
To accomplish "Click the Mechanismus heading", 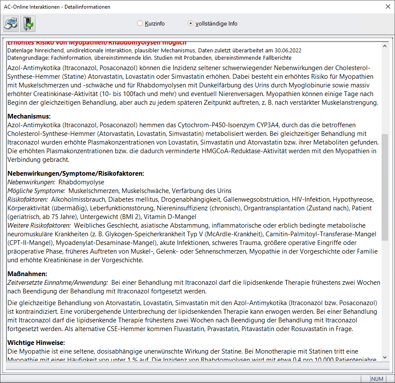I will (x=29, y=116).
